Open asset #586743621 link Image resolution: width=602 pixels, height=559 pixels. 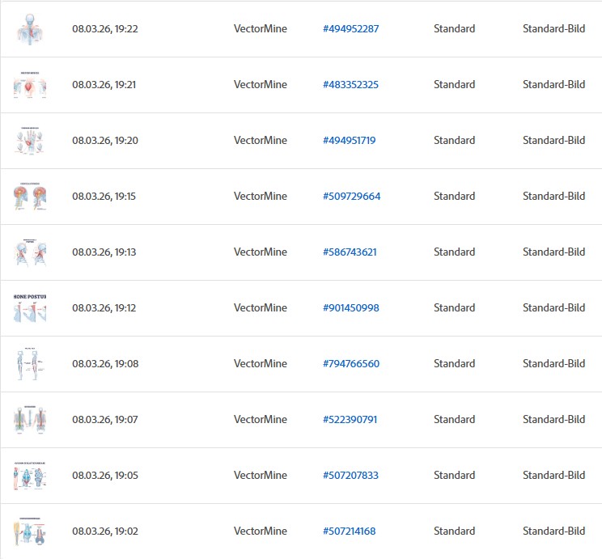pyautogui.click(x=350, y=252)
